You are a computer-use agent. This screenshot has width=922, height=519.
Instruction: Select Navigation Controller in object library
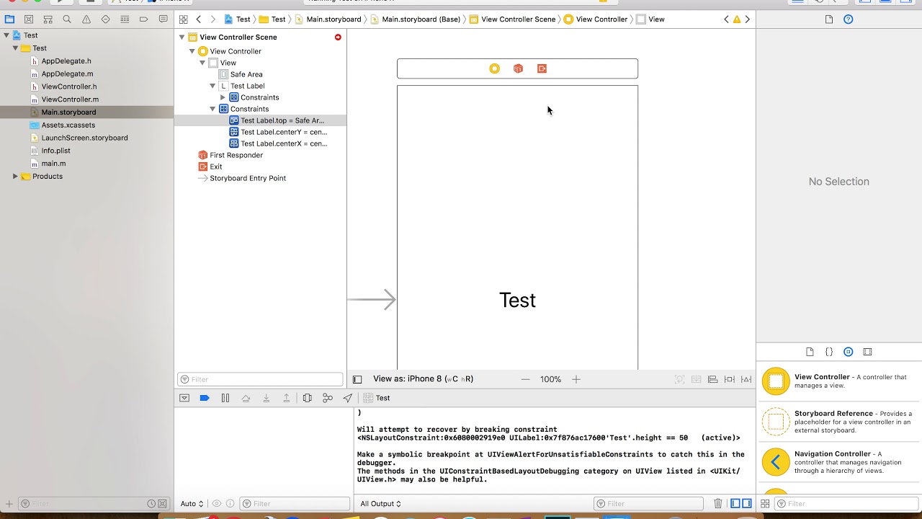click(x=839, y=462)
